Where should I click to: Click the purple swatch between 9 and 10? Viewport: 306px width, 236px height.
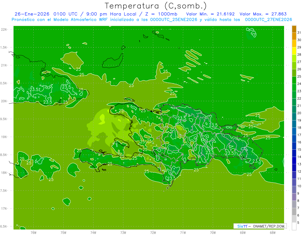[x=294, y=190]
